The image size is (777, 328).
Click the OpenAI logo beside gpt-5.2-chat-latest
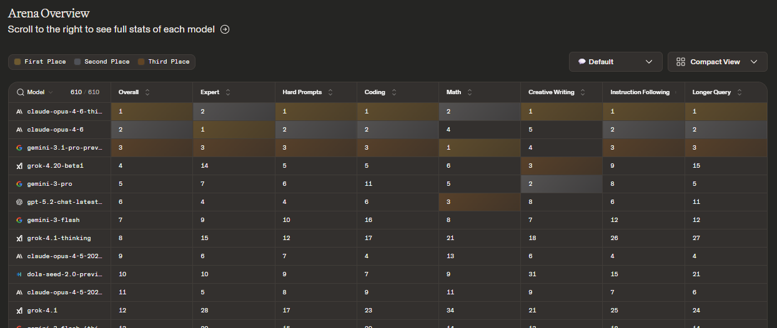pyautogui.click(x=19, y=202)
